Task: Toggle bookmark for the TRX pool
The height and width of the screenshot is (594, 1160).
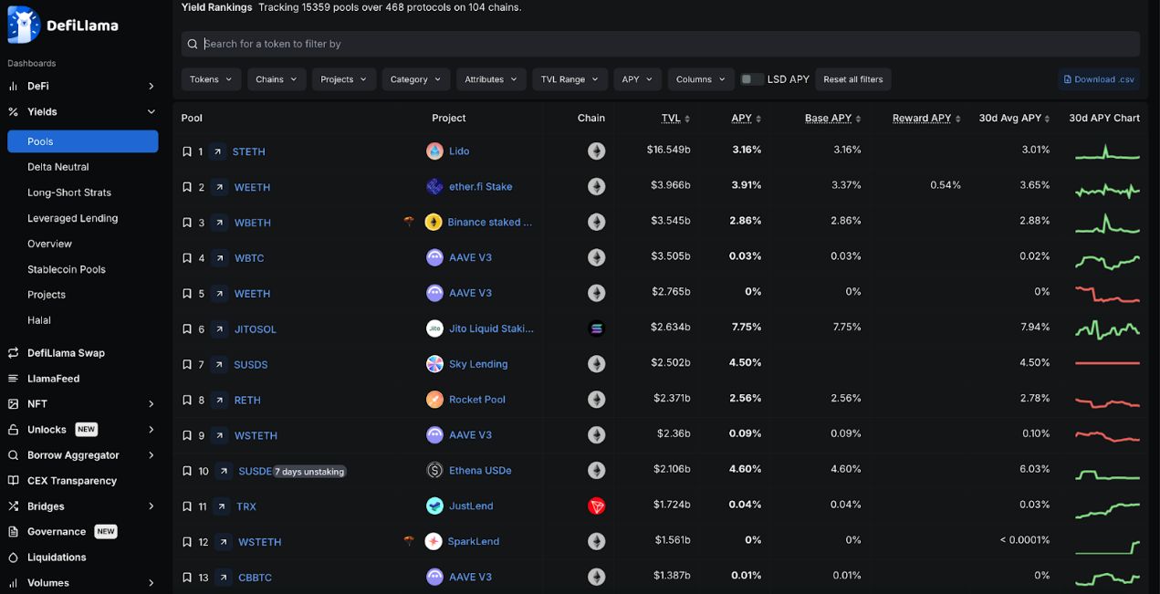Action: [x=187, y=506]
